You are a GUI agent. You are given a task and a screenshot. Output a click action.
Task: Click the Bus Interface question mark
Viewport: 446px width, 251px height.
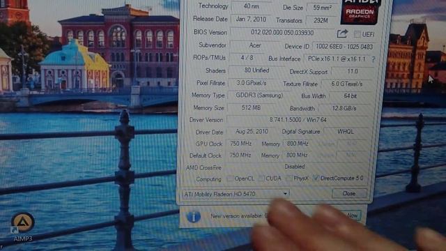(x=374, y=59)
